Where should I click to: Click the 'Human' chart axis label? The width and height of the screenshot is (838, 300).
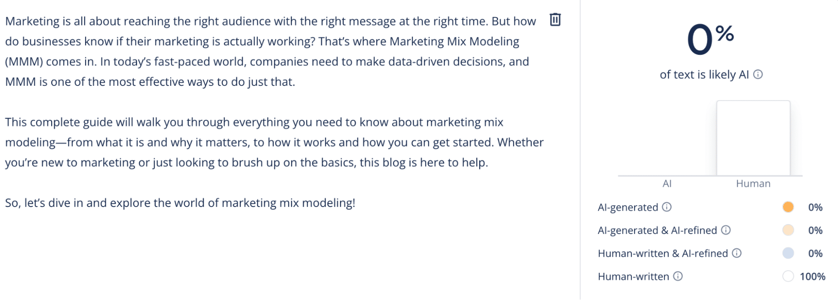(x=753, y=184)
